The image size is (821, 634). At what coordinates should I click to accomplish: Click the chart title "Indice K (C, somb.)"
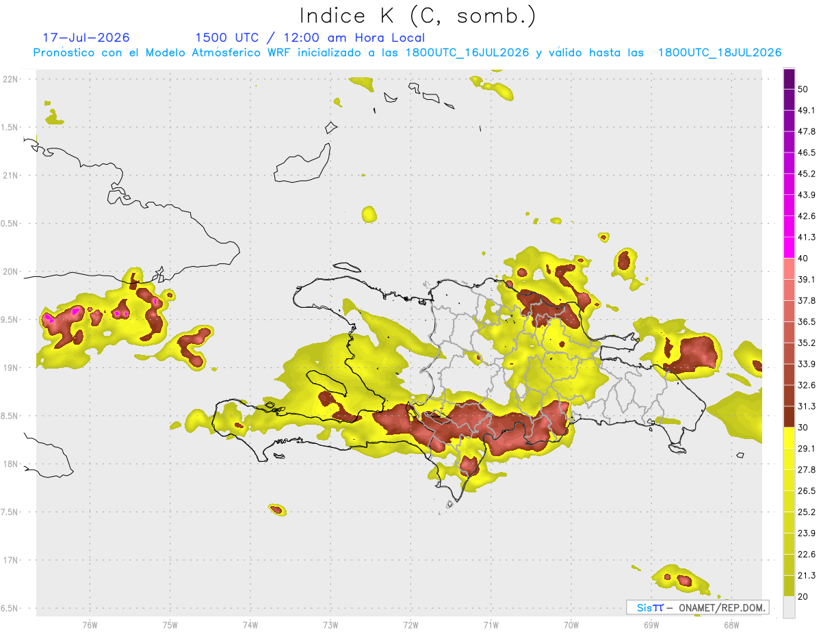(418, 16)
